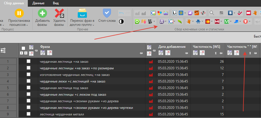Tick checkbox for чердачная лестница +на заказ
261x118 pixels.
tap(28, 61)
